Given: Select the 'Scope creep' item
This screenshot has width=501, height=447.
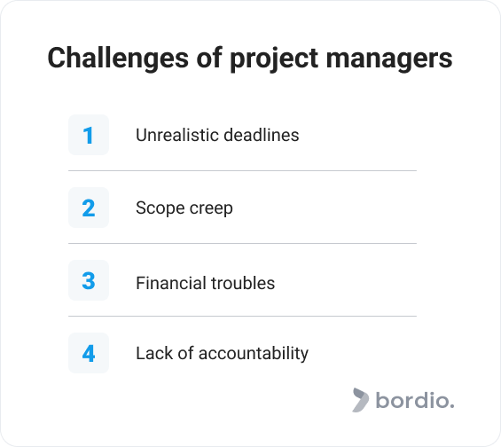Looking at the screenshot, I should pyautogui.click(x=184, y=208).
